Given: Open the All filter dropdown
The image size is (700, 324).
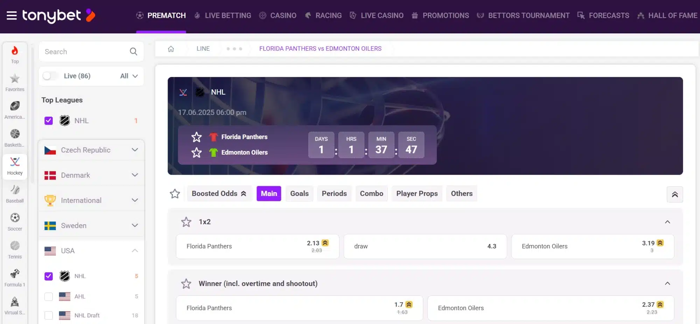Looking at the screenshot, I should click(x=129, y=76).
